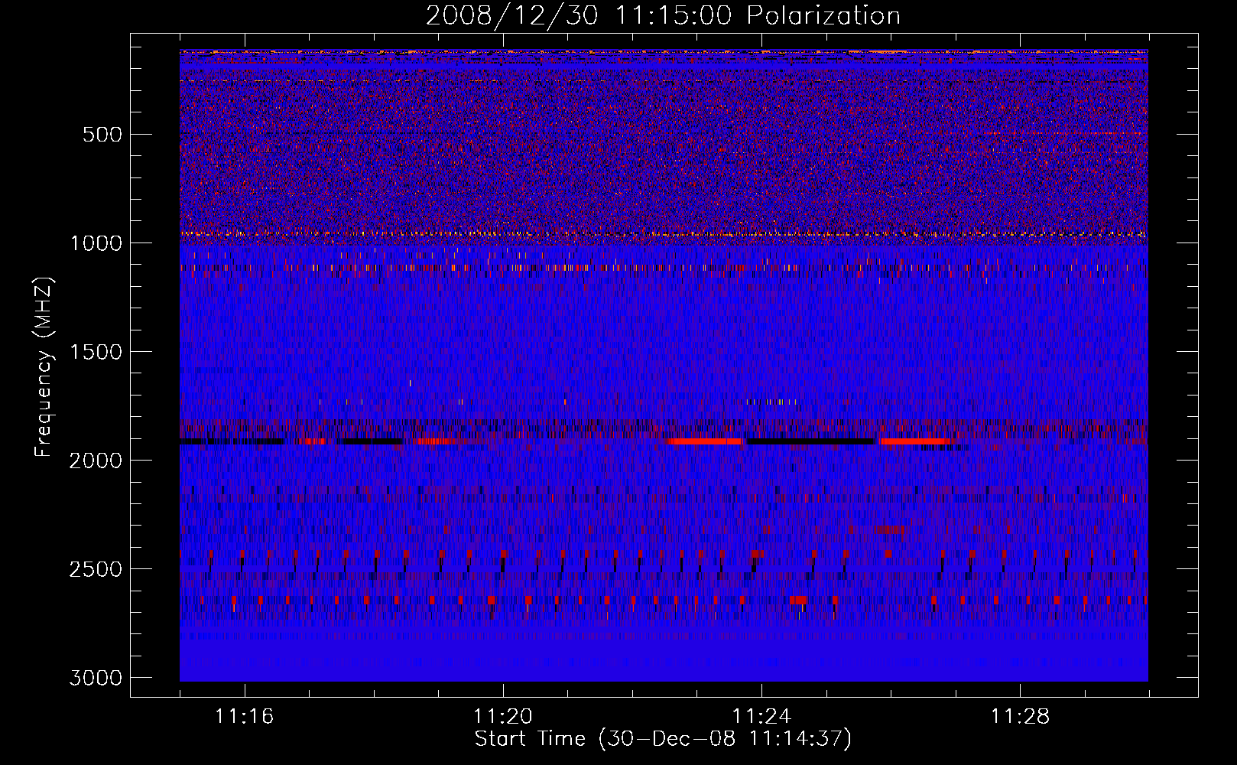Select the 3000 frequency tick label

(96, 678)
